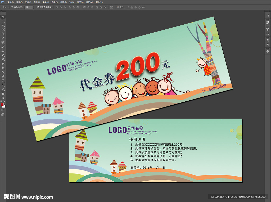The image size is (271, 202).
Task: Select the Line tool
Action: [x=3, y=89]
